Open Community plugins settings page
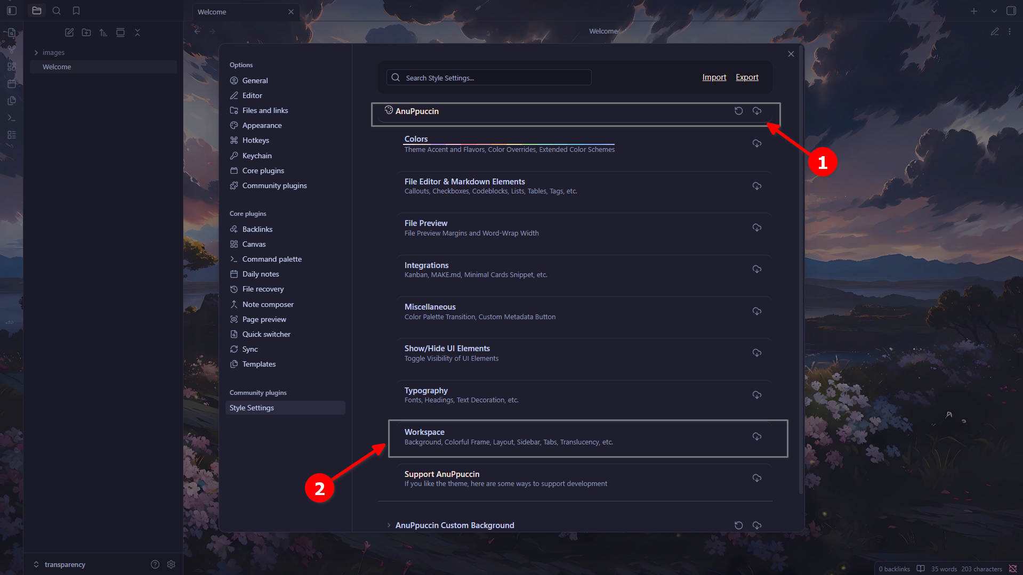 click(274, 185)
